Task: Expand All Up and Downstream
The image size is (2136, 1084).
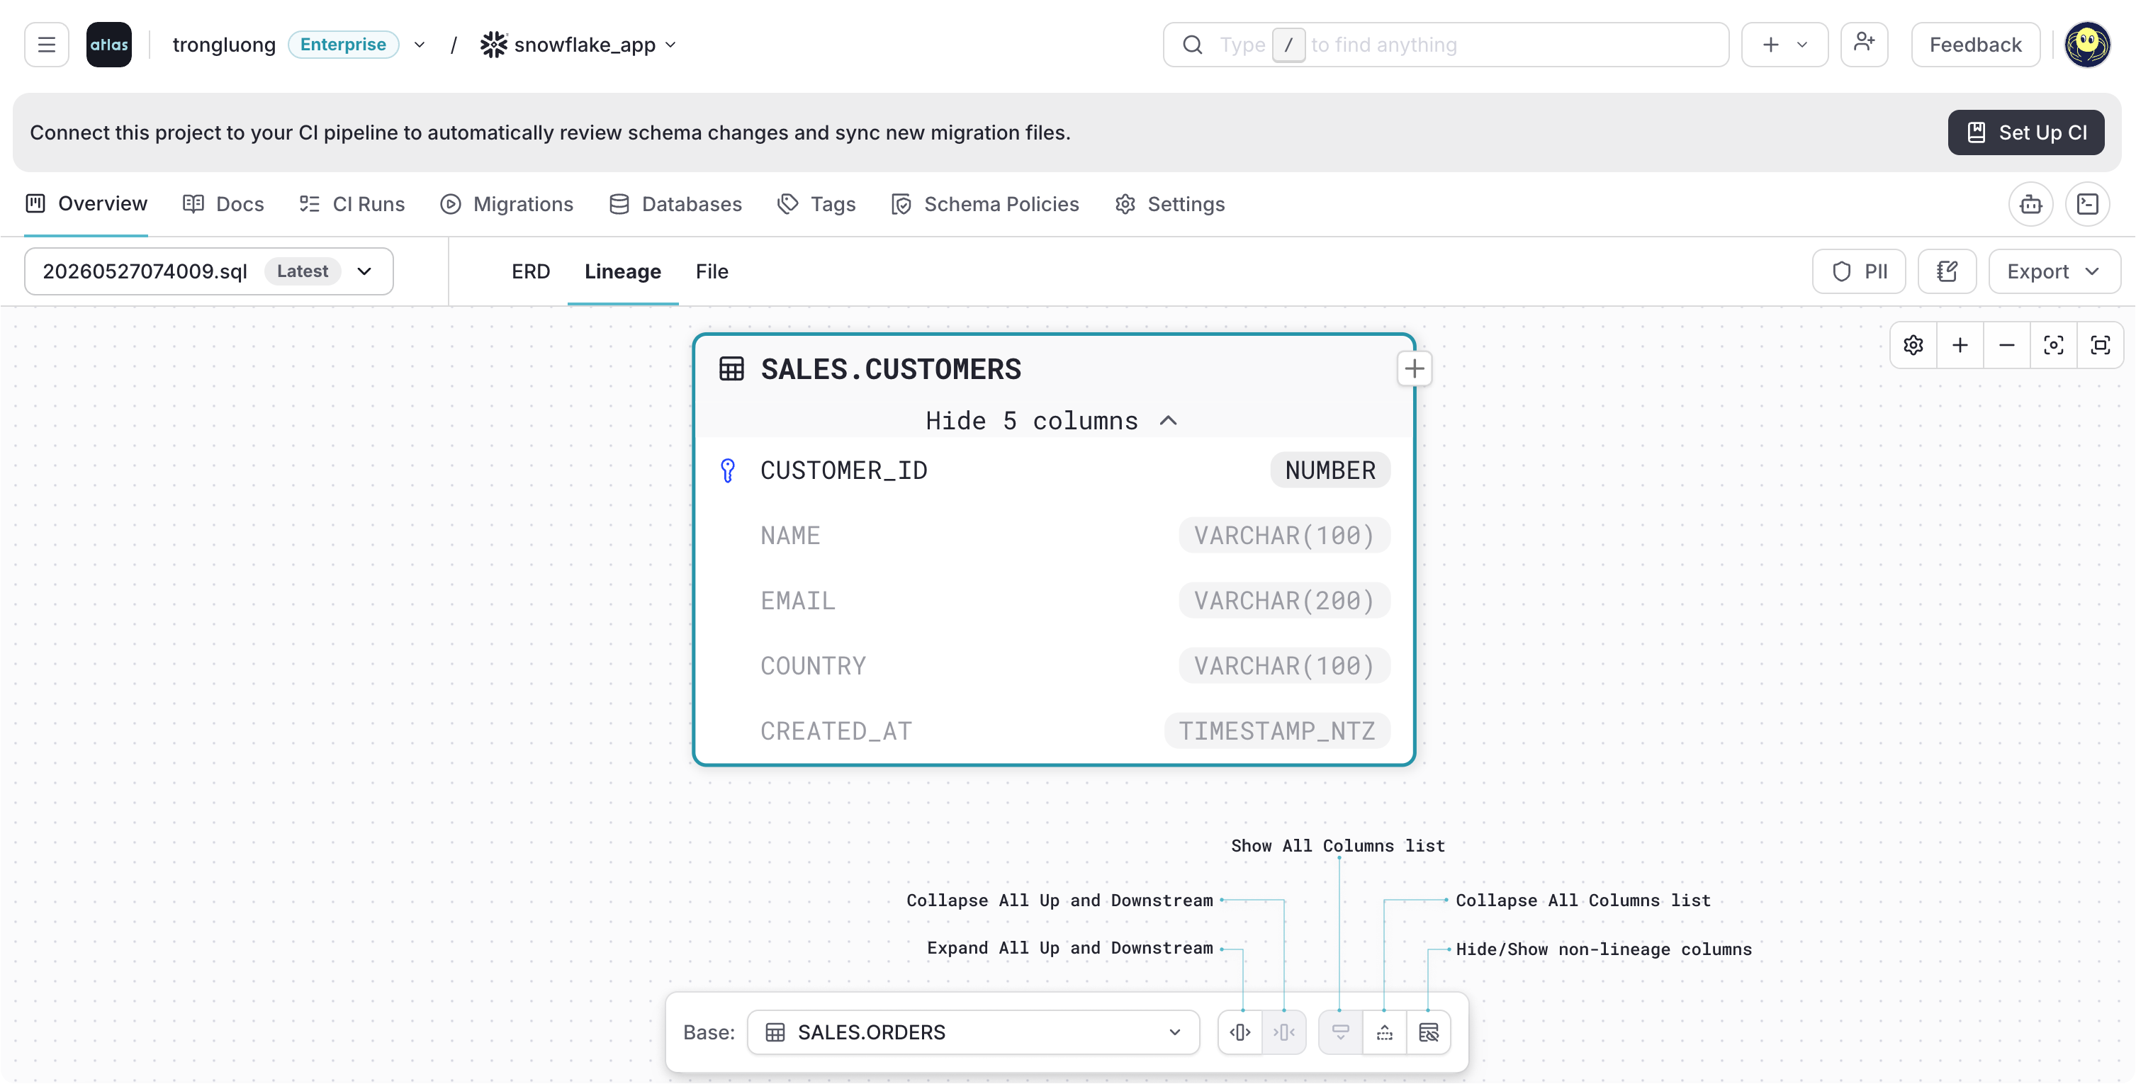Action: 1240,1032
